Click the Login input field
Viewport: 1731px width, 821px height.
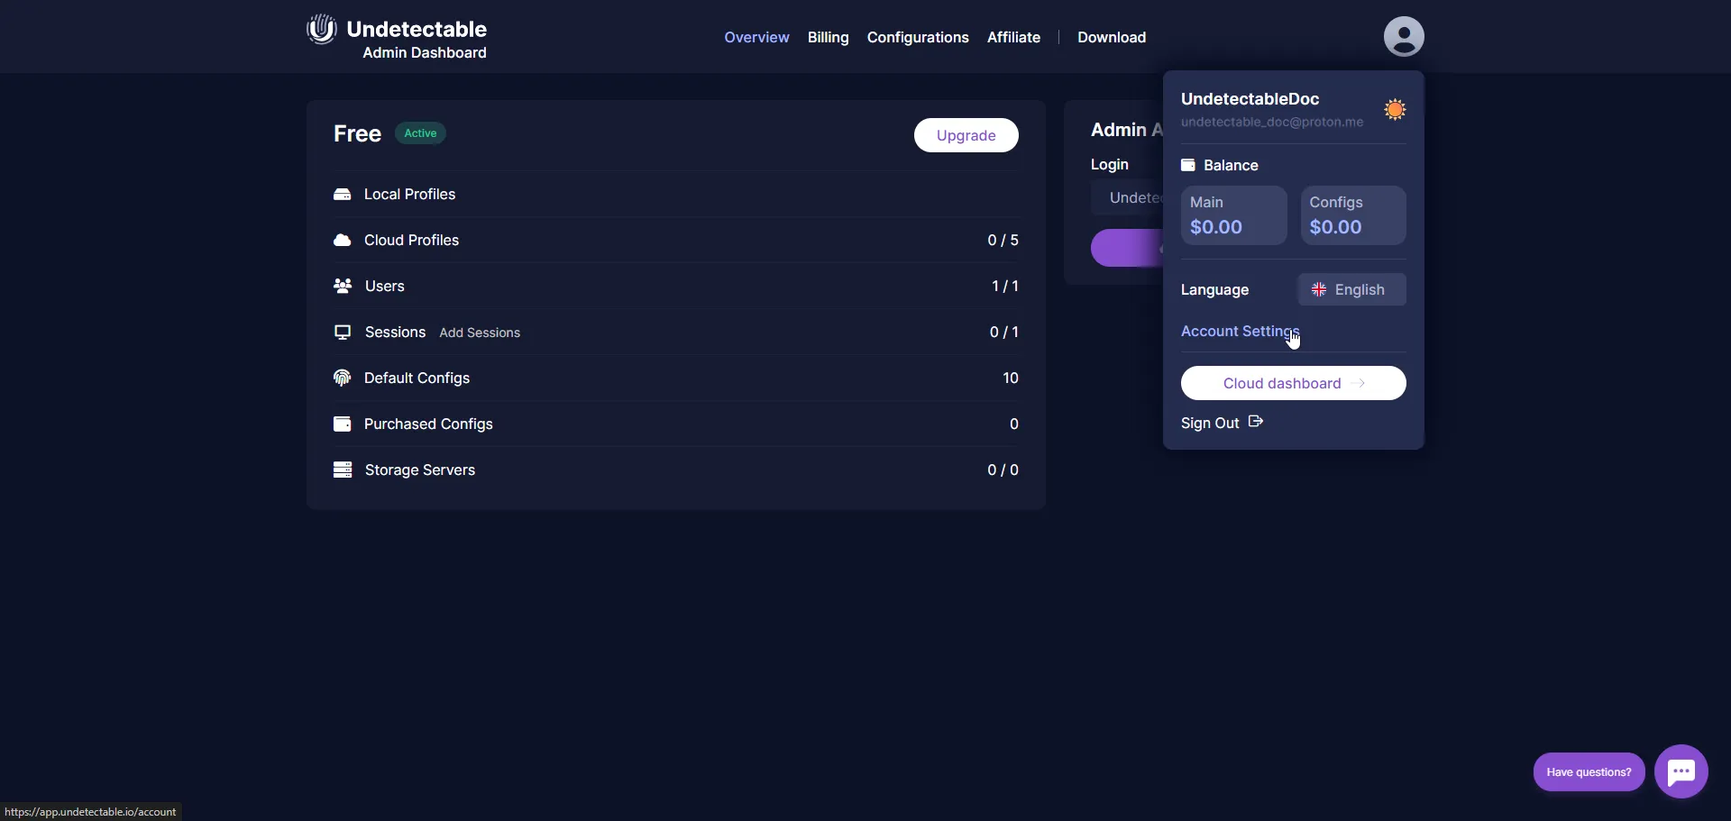tap(1127, 197)
